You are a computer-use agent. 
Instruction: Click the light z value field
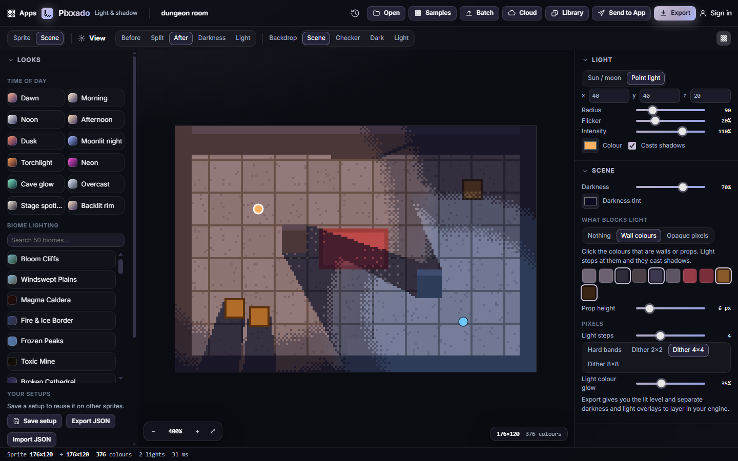pyautogui.click(x=710, y=96)
